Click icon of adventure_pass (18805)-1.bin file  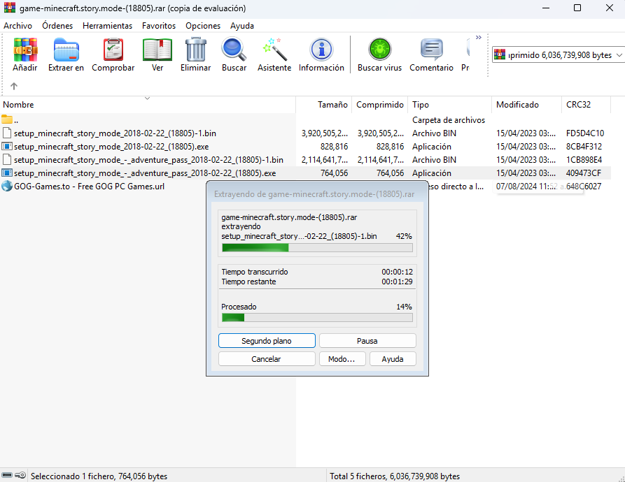(7, 159)
